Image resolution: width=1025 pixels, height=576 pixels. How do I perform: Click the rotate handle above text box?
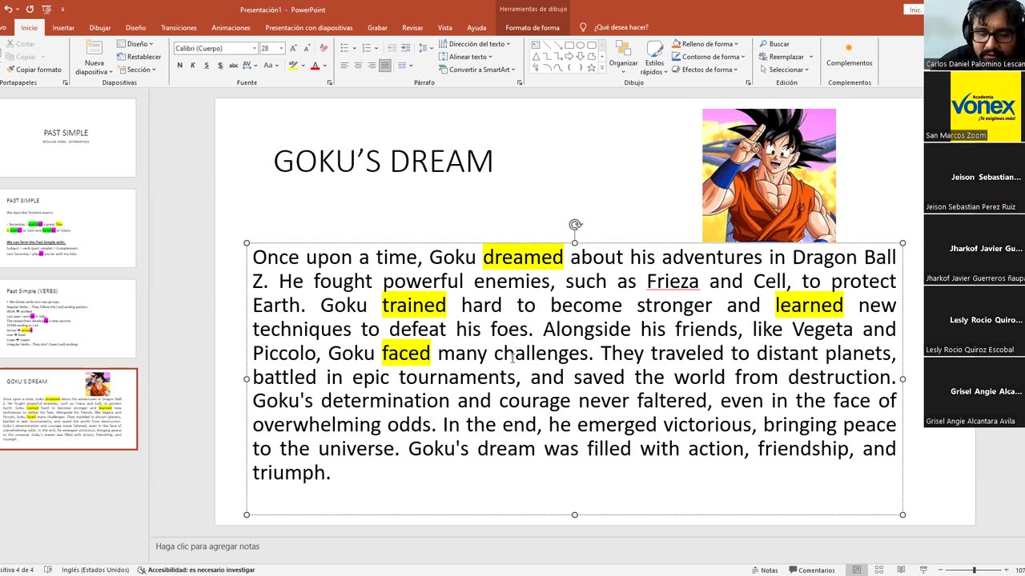pyautogui.click(x=575, y=226)
